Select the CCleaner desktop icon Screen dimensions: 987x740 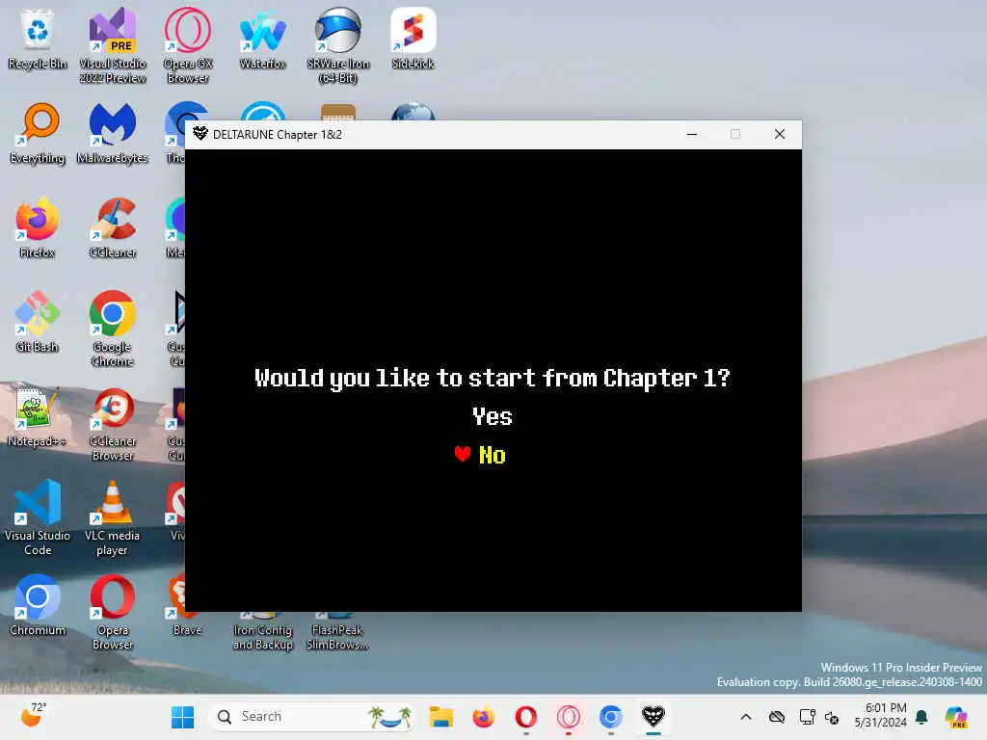[113, 227]
